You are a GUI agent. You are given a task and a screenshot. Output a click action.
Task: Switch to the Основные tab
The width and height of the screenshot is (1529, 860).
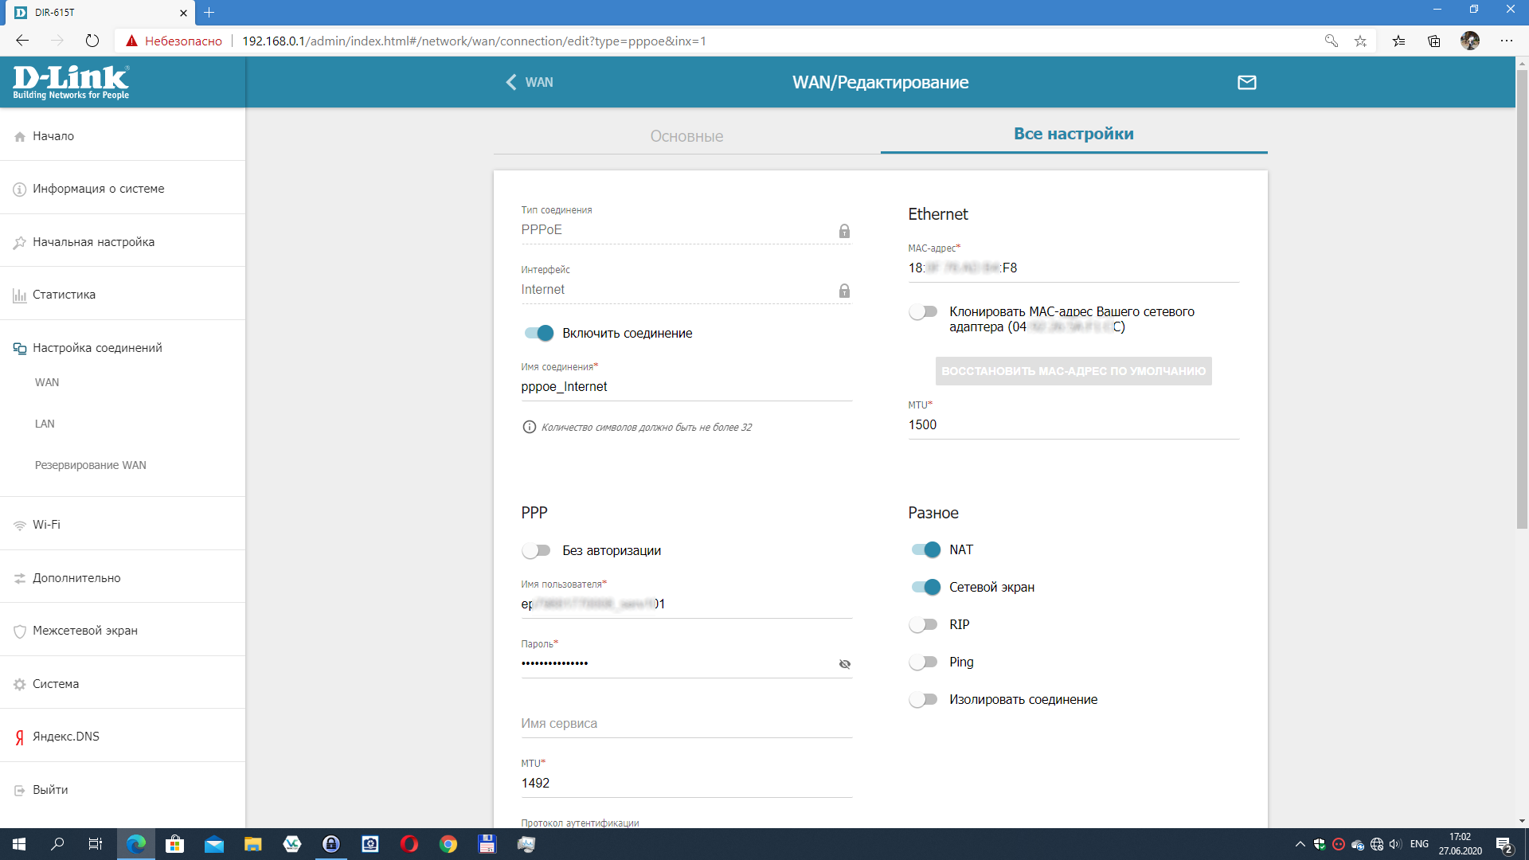[686, 136]
